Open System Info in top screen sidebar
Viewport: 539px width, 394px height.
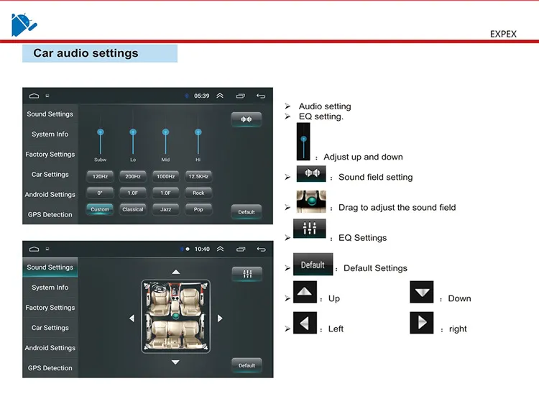click(50, 134)
